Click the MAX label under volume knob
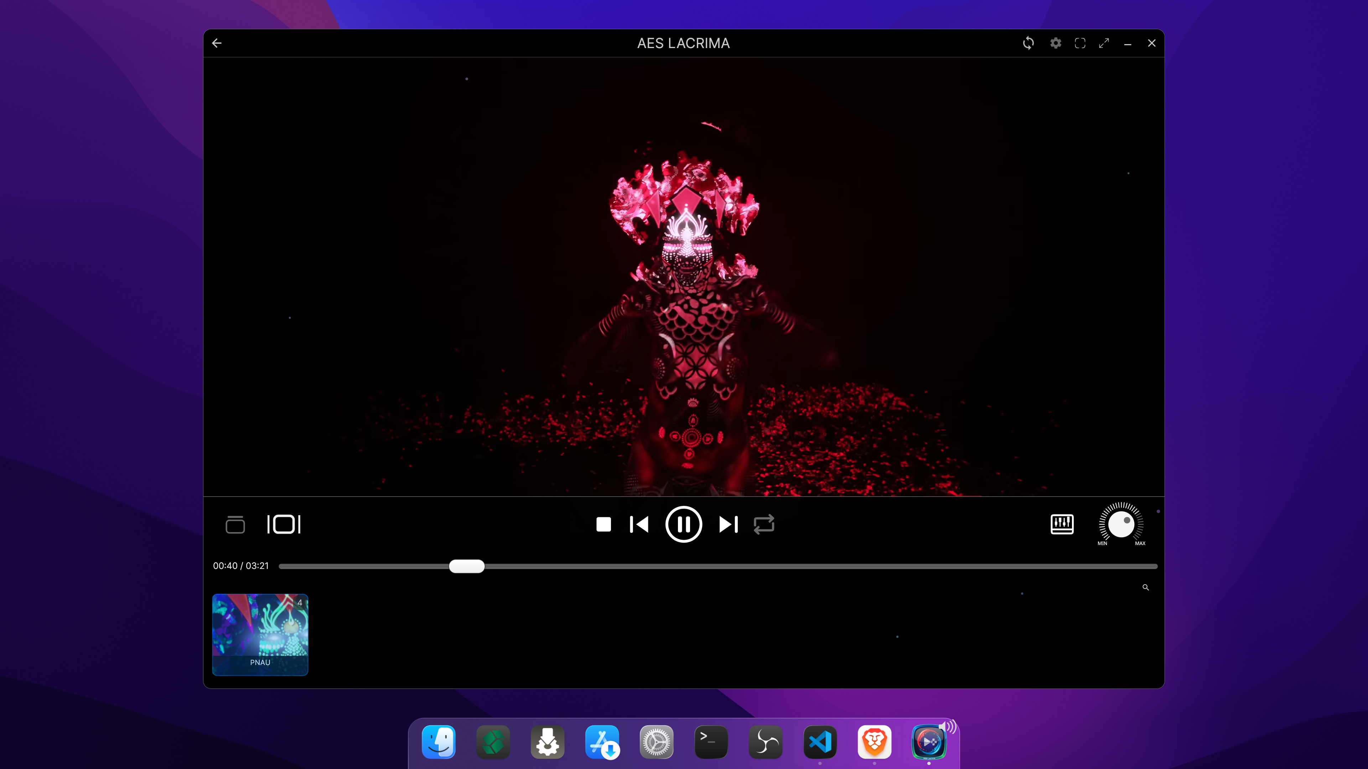The width and height of the screenshot is (1368, 769). point(1140,543)
